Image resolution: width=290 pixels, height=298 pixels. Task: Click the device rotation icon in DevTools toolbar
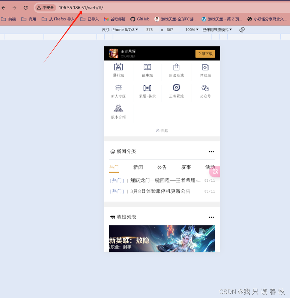tap(242, 29)
